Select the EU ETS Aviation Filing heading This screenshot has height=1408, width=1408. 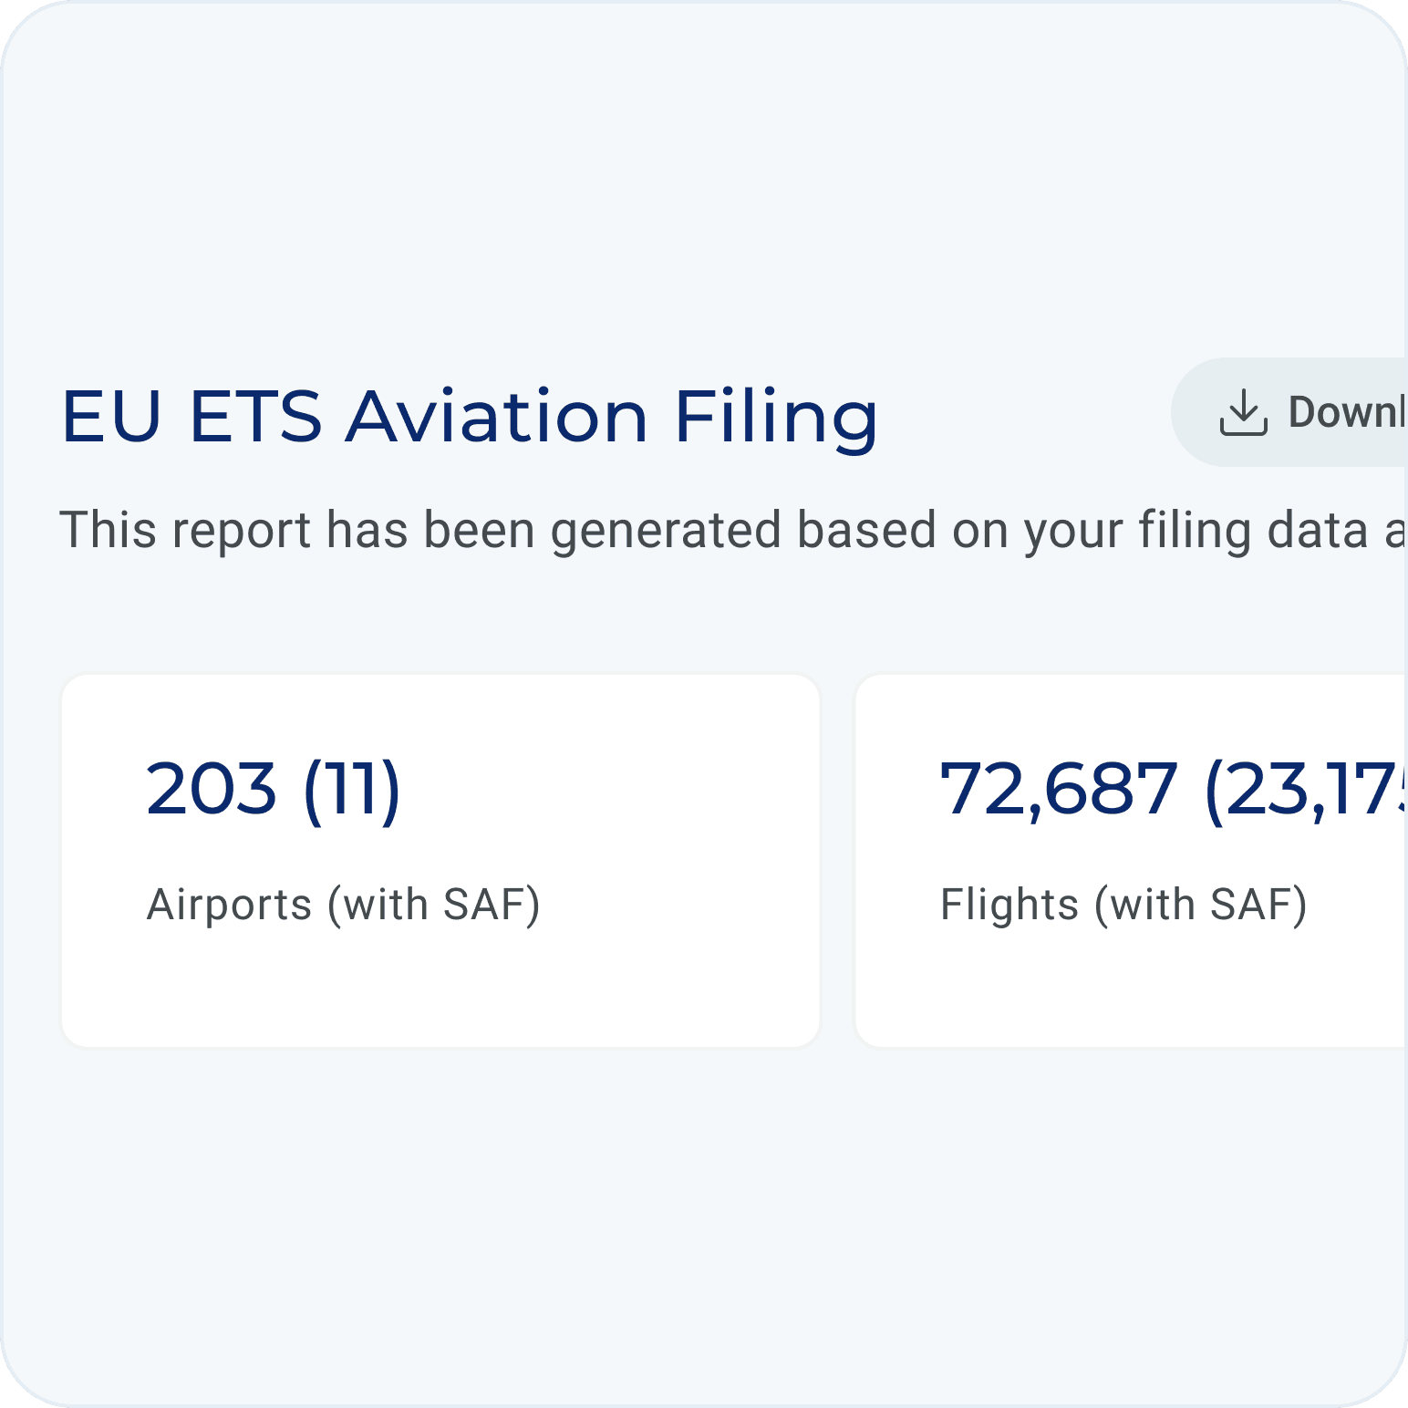coord(470,417)
